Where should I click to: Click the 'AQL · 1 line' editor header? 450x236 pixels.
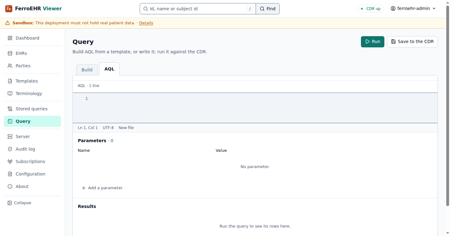88,86
